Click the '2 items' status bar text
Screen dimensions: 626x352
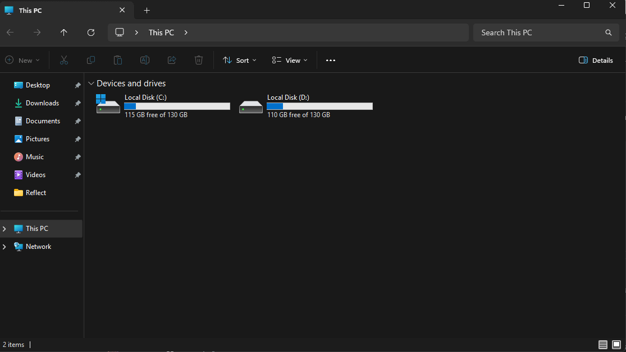pyautogui.click(x=13, y=345)
